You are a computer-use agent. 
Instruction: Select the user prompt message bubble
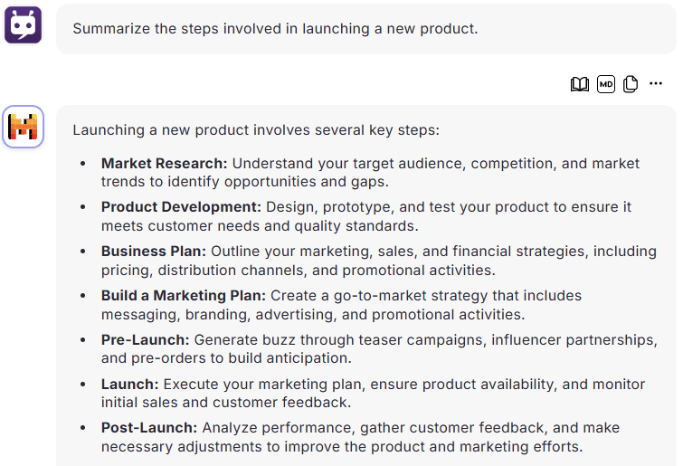[366, 29]
